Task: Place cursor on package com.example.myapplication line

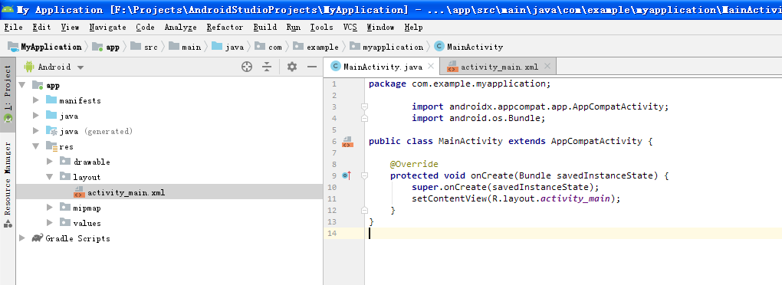Action: [x=459, y=84]
